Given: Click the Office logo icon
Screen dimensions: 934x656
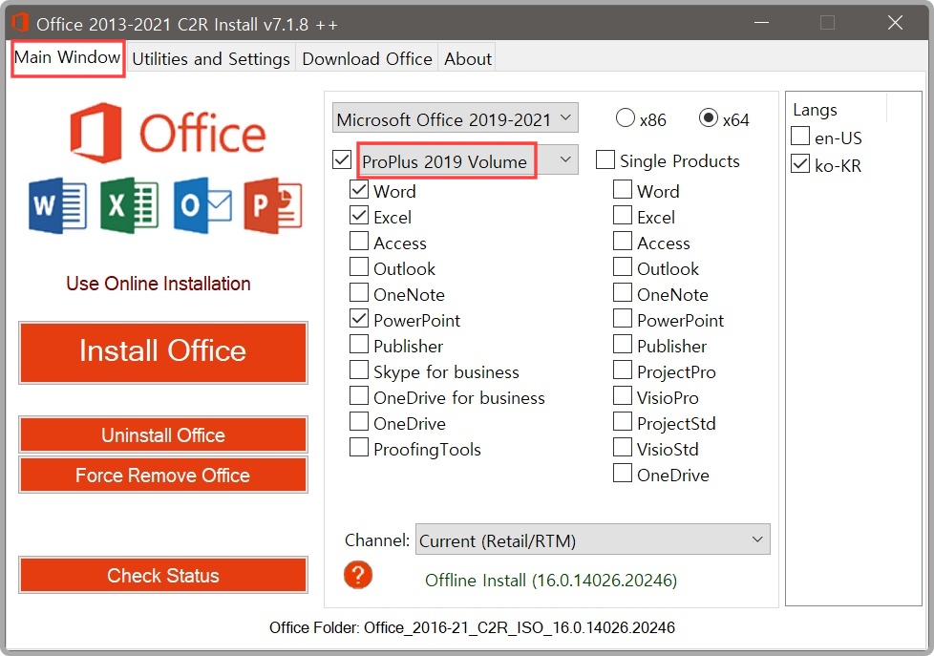Looking at the screenshot, I should click(x=167, y=133).
